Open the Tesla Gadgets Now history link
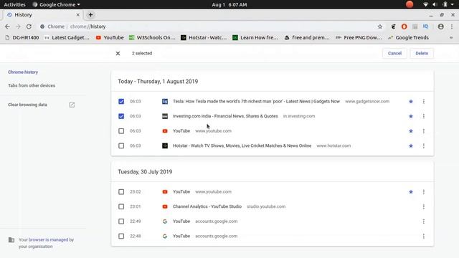Image resolution: width=459 pixels, height=258 pixels. [256, 101]
